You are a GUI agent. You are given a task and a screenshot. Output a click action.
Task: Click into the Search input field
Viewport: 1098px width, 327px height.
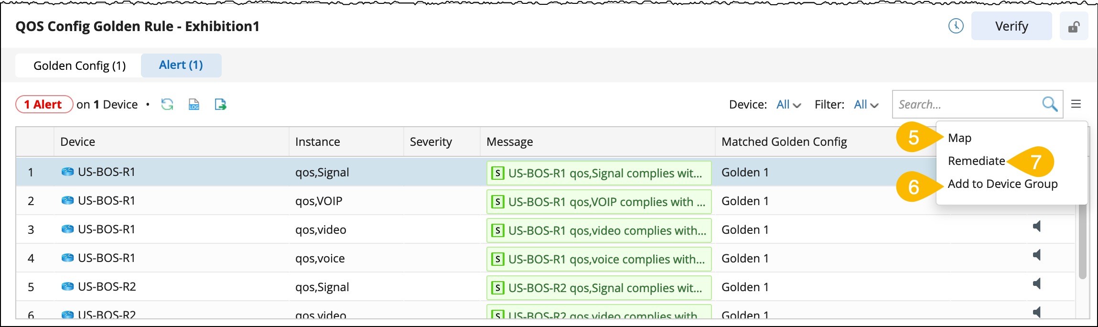(965, 104)
